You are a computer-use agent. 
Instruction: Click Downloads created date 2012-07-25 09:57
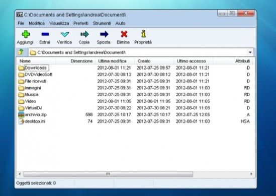coord(153,68)
